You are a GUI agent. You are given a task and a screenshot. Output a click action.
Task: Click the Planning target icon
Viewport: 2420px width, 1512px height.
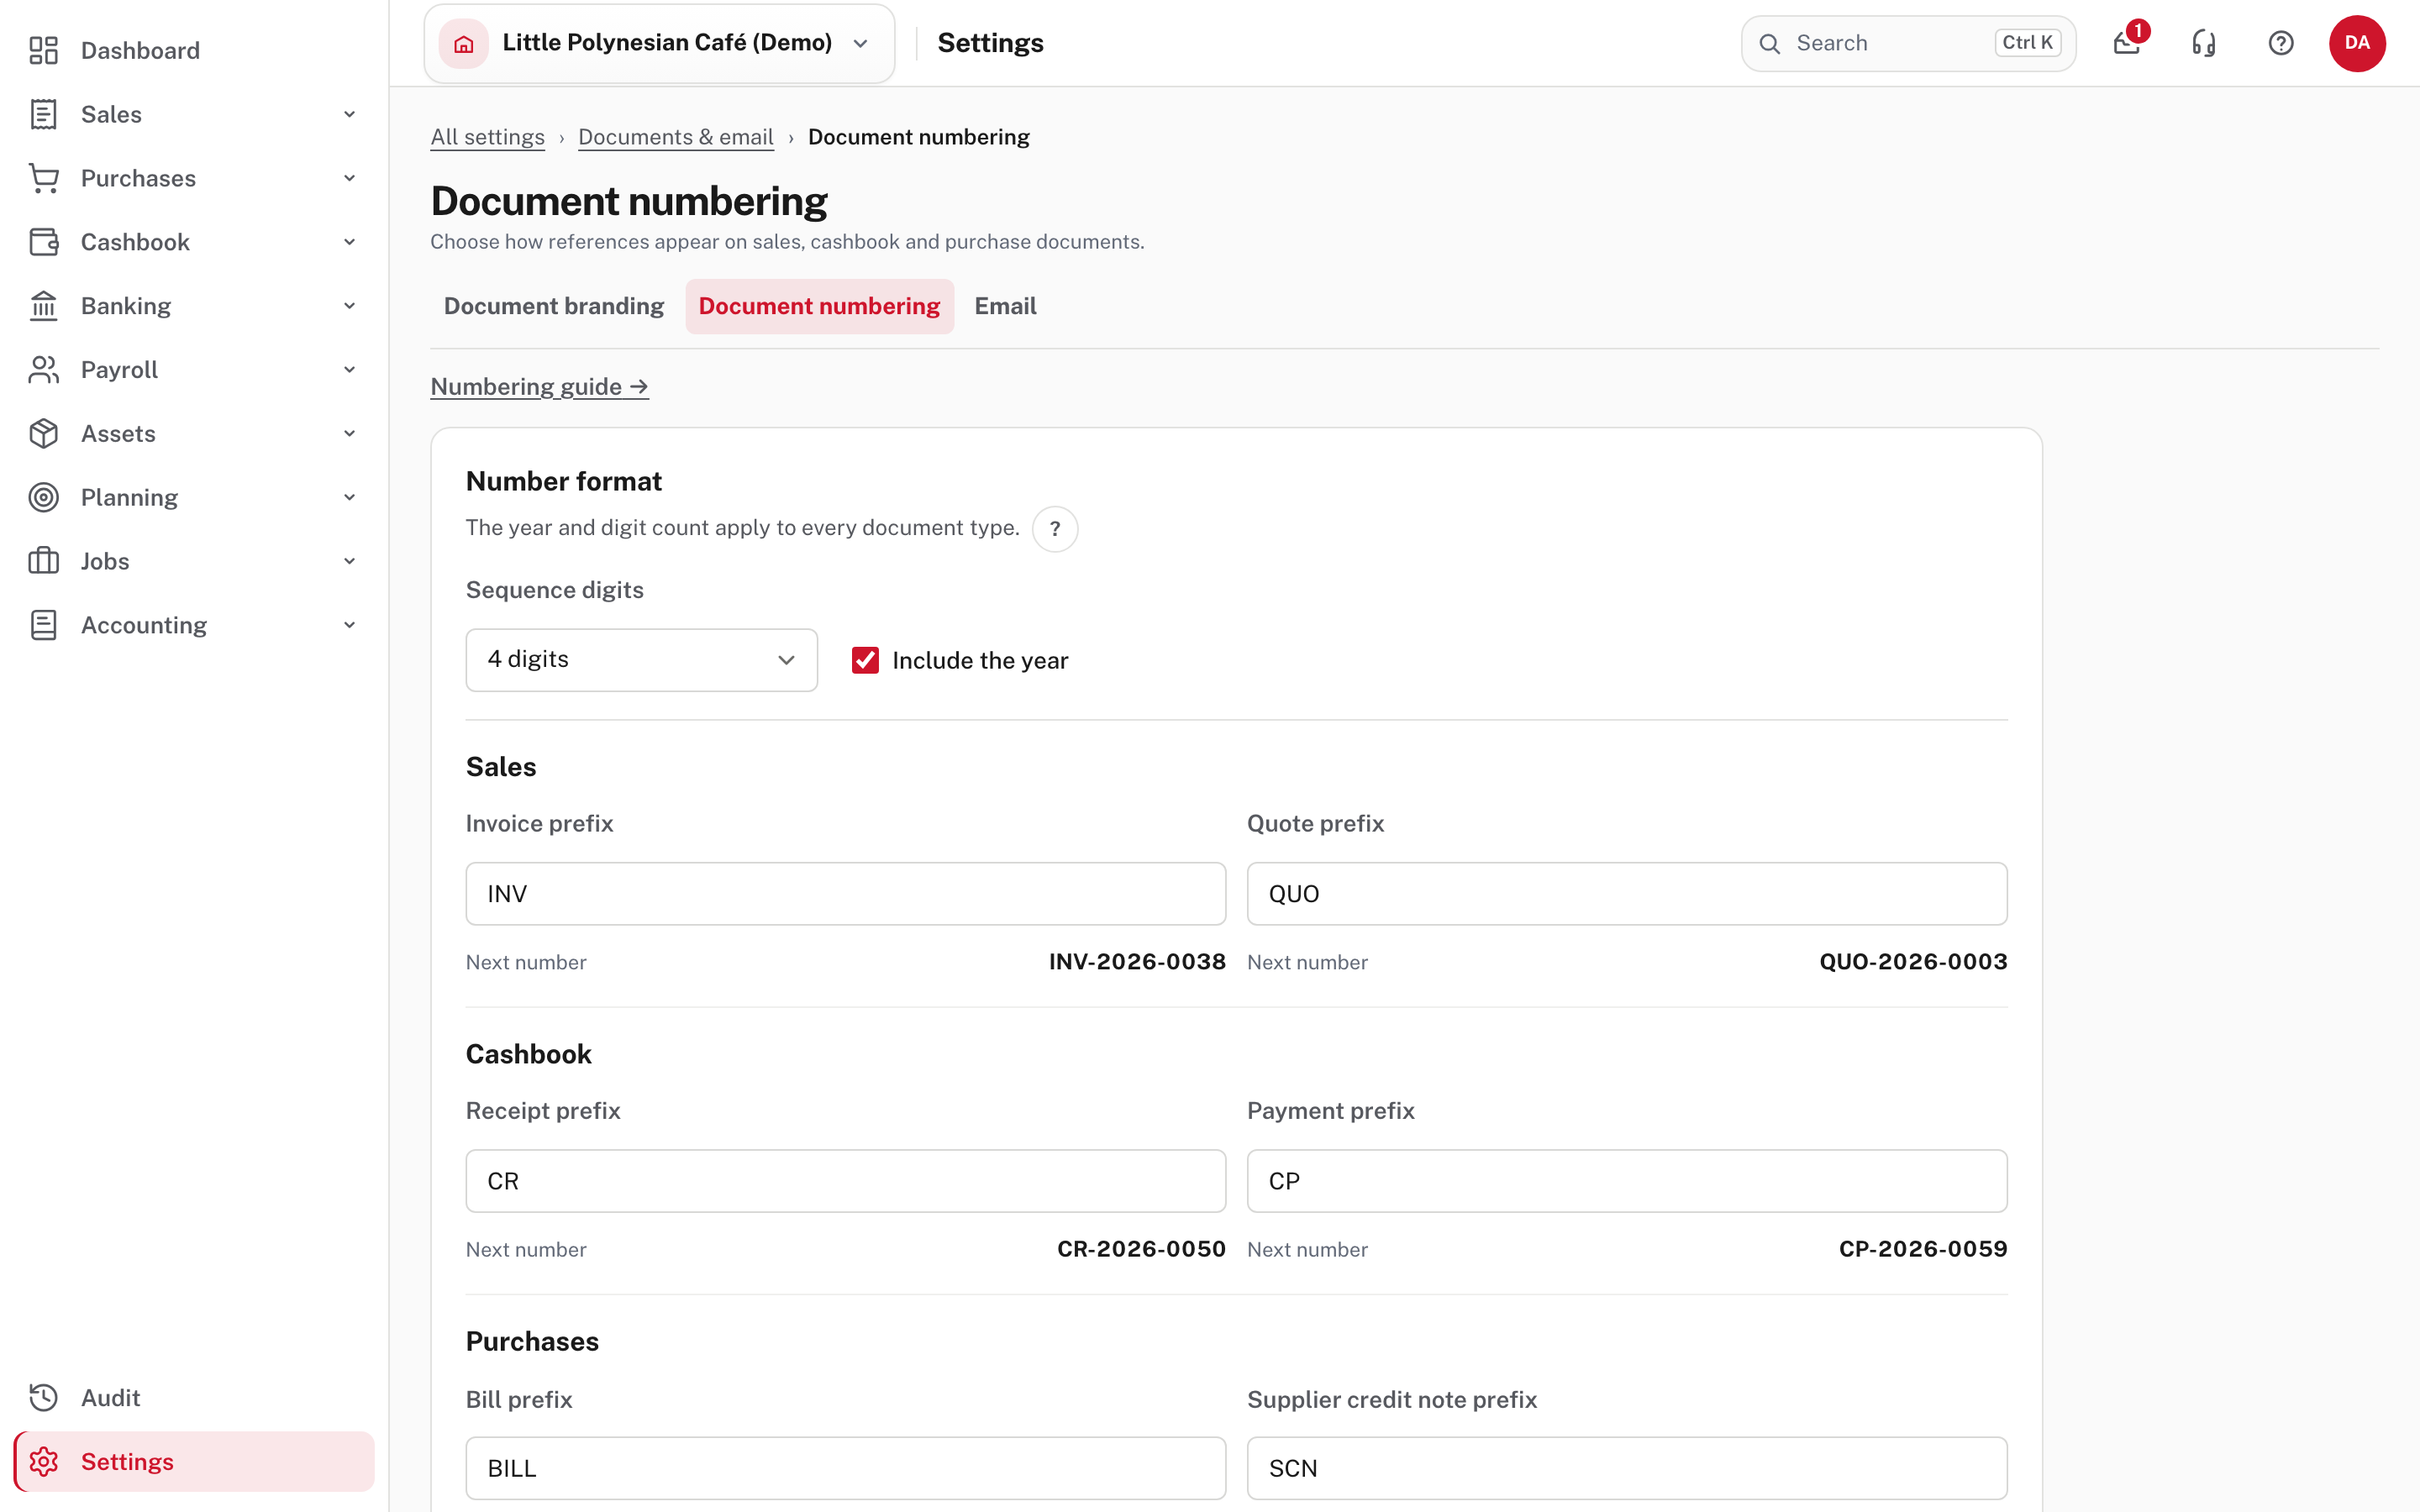(43, 497)
